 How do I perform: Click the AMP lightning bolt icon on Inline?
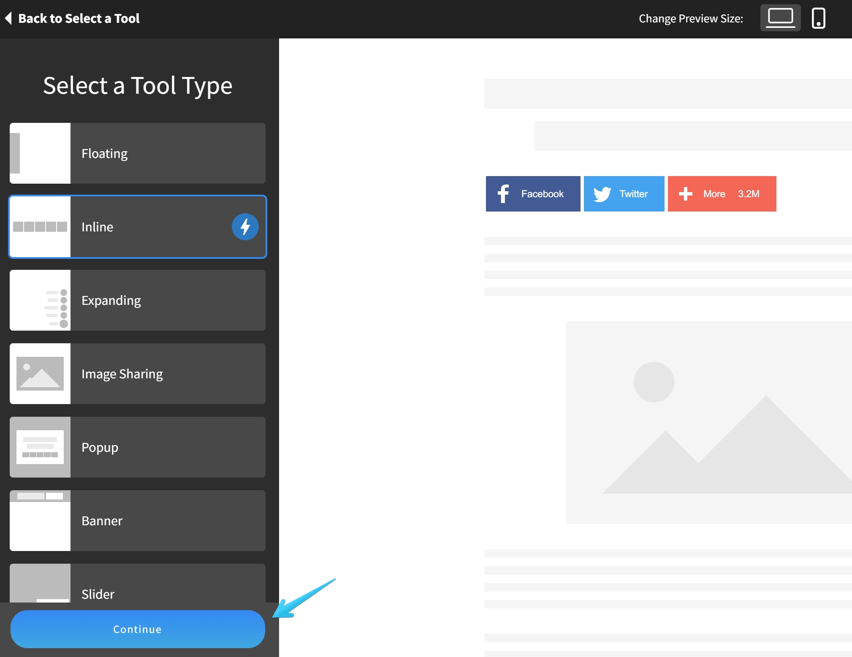click(x=245, y=227)
